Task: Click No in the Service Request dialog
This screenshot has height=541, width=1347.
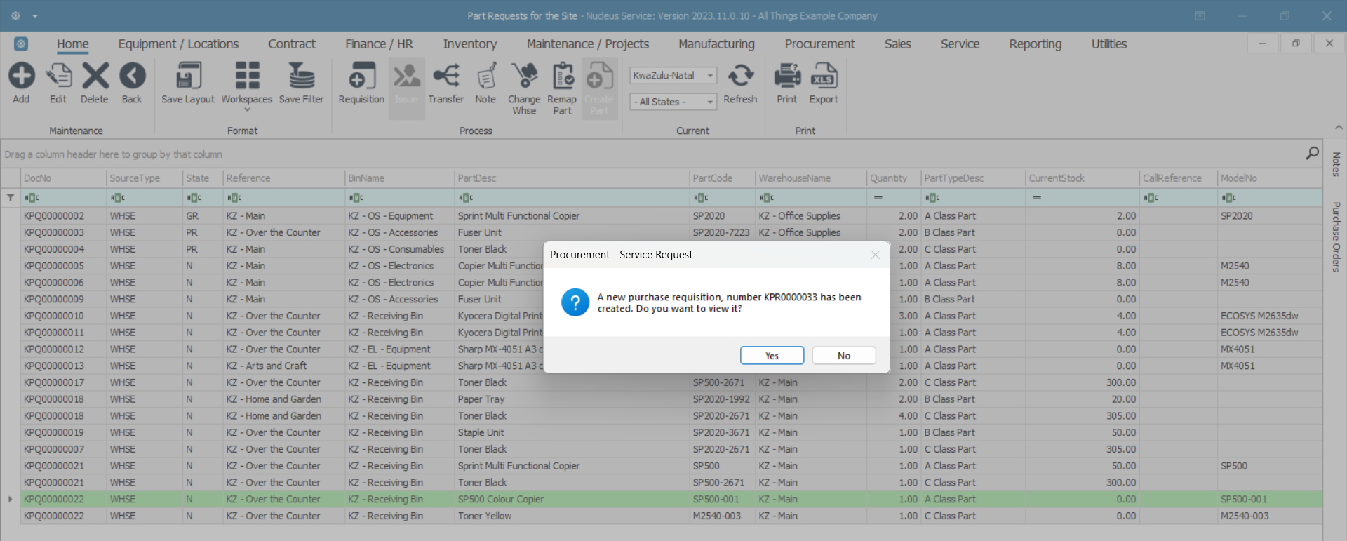Action: [844, 356]
